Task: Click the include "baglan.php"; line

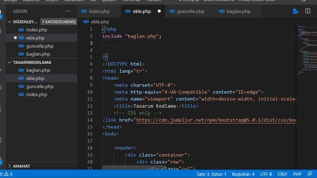Action: [x=132, y=36]
